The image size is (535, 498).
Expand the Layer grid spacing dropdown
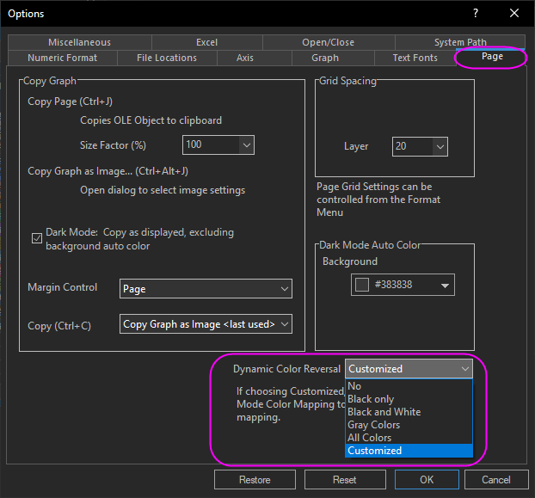(x=440, y=146)
